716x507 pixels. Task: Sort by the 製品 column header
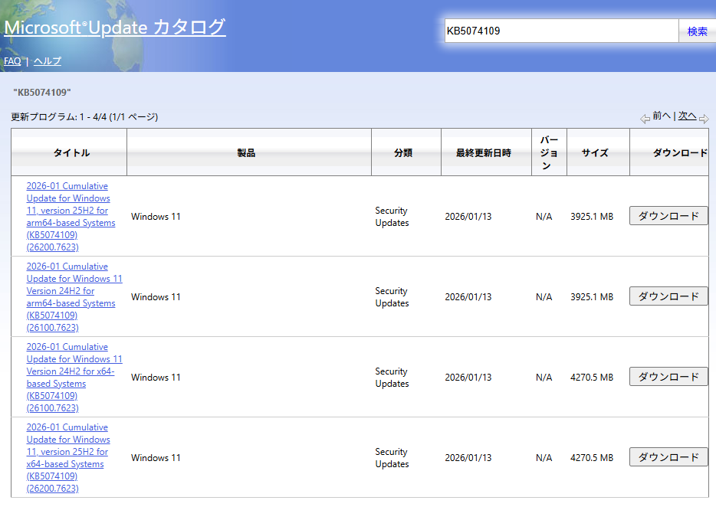[x=246, y=153]
